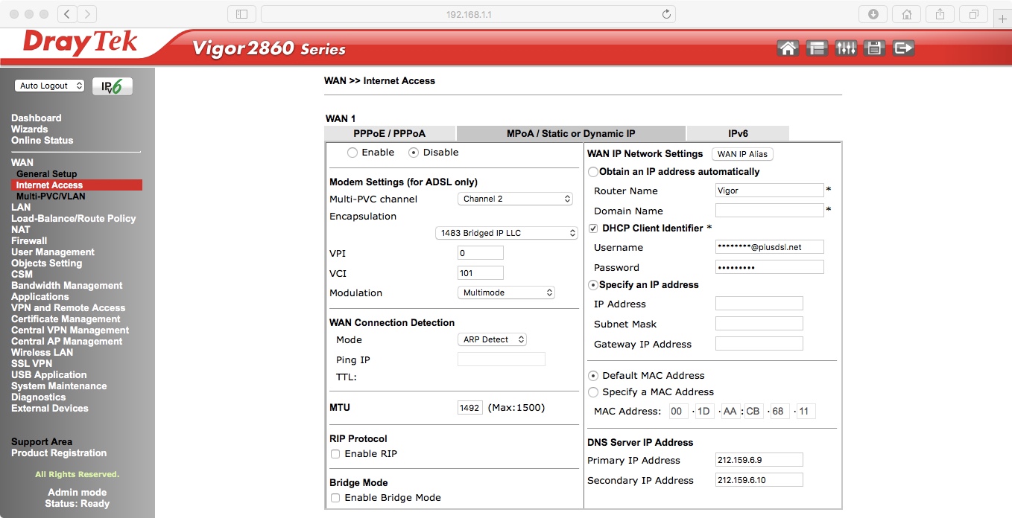Open the Auto Logout dropdown

pyautogui.click(x=49, y=86)
